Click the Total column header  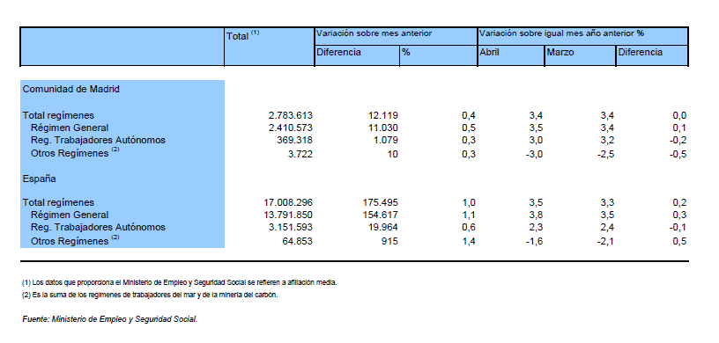click(x=243, y=36)
